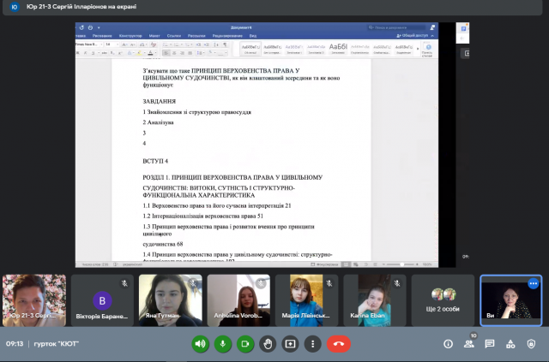
Task: Expand the styles gallery arrow
Action: coord(418,49)
